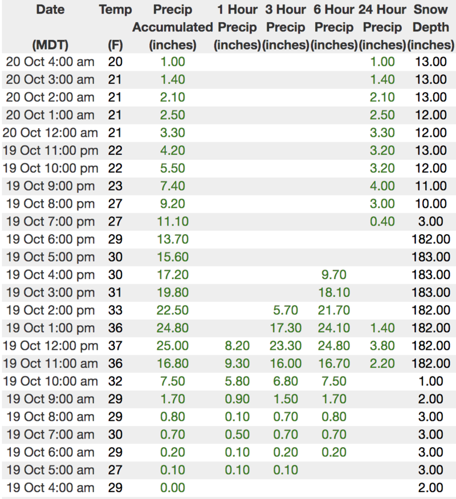Select the 20 Oct 4:00 am date cell
The height and width of the screenshot is (499, 456).
point(50,62)
